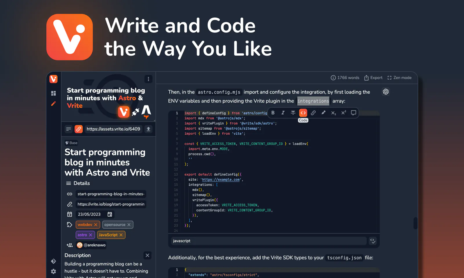
Task: Click the format code icon beside javascript
Action: pos(373,241)
